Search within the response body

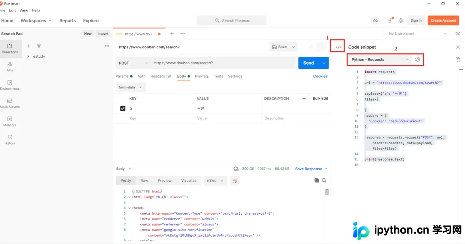click(x=324, y=180)
